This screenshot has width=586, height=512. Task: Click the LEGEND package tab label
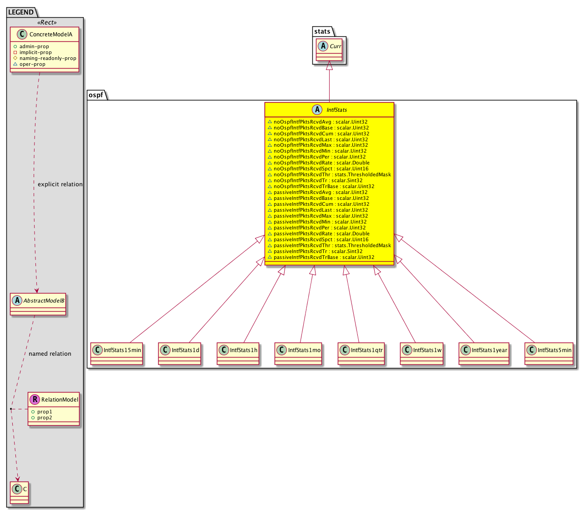pos(21,12)
